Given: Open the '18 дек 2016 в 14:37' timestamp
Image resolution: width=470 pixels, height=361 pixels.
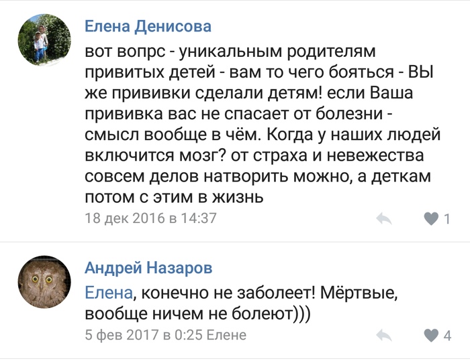Looking at the screenshot, I should (x=150, y=218).
